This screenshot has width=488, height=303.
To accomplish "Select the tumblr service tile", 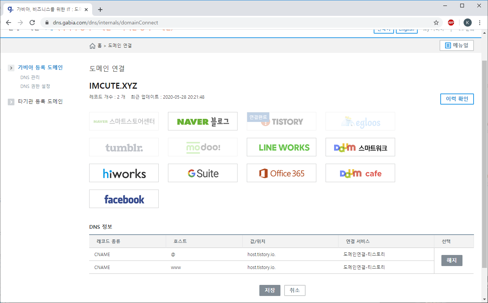I will [124, 147].
